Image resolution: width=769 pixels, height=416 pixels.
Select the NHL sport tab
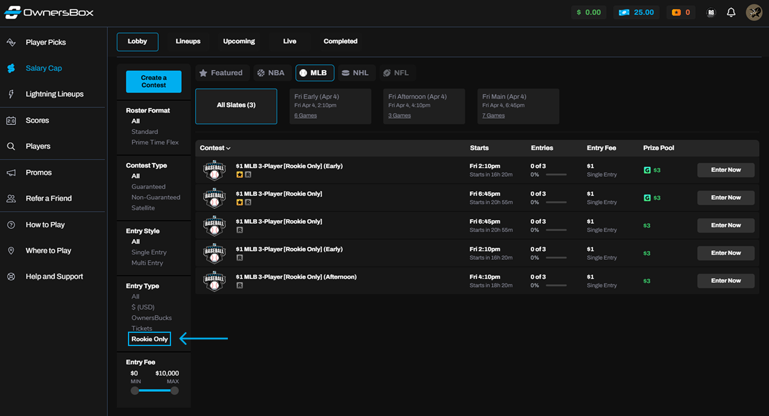[355, 73]
